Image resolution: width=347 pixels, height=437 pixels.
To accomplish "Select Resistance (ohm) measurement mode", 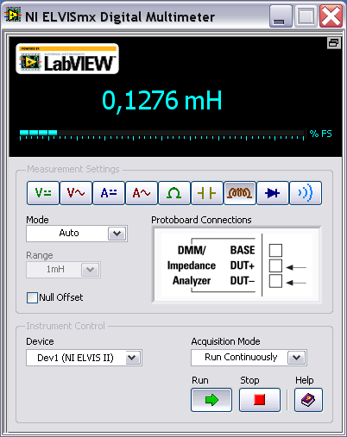I will coord(174,193).
